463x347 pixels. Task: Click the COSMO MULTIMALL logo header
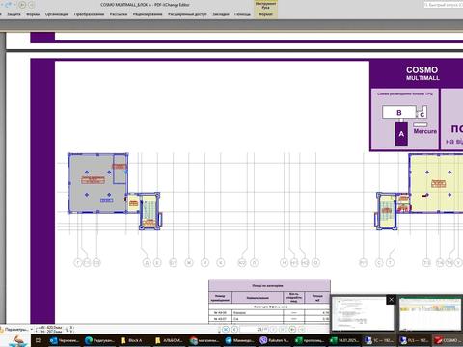(422, 73)
